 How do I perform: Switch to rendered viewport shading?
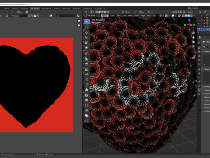tap(192, 16)
